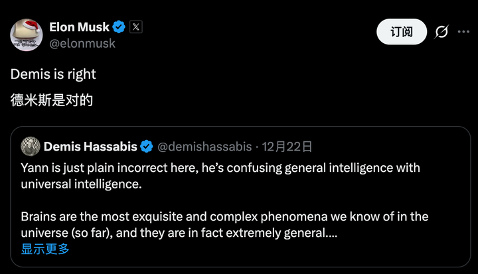Click the Elon Musk display name

coord(78,27)
